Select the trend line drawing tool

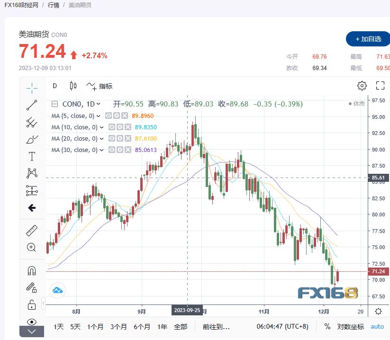[32, 105]
